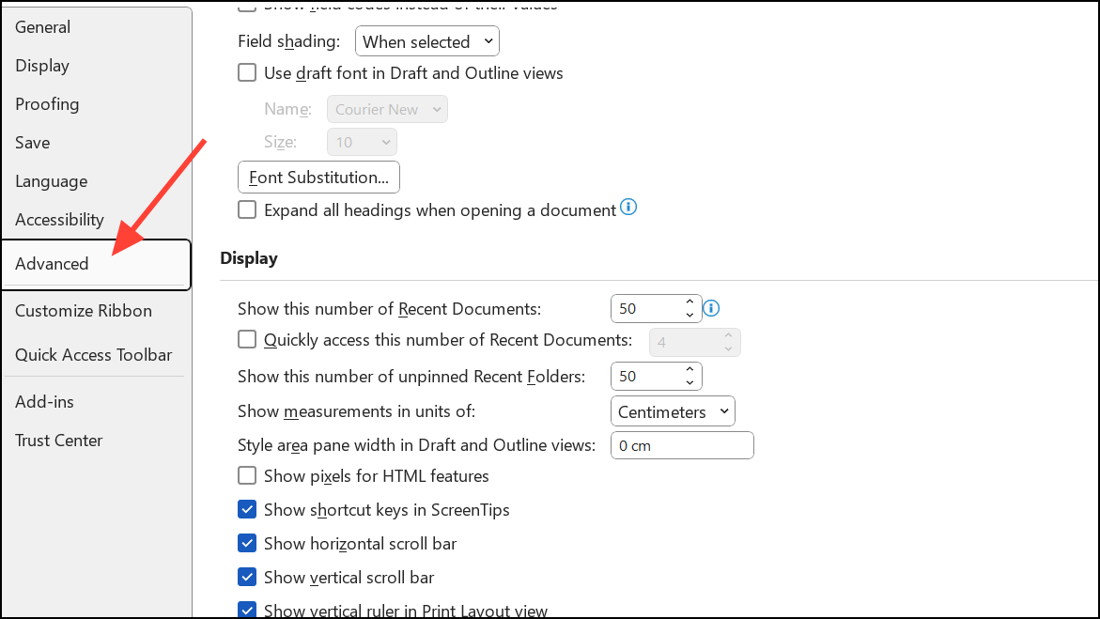Disable Show horizontal scroll bar
This screenshot has width=1100, height=619.
pyautogui.click(x=247, y=544)
